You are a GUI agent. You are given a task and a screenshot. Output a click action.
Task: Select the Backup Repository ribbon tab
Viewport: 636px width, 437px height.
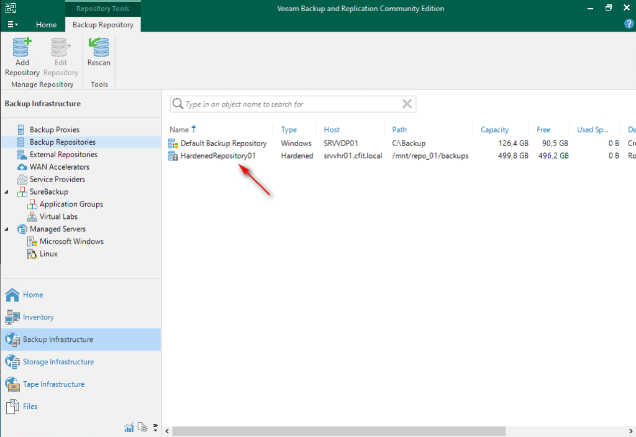pos(102,25)
